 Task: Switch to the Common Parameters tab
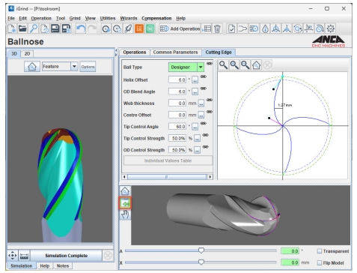coord(175,52)
